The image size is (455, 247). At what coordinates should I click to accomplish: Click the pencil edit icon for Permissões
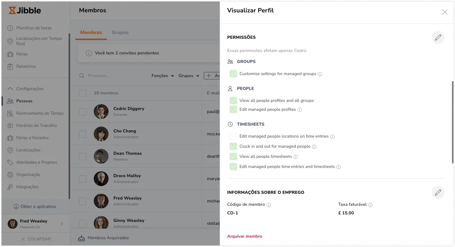(x=438, y=37)
